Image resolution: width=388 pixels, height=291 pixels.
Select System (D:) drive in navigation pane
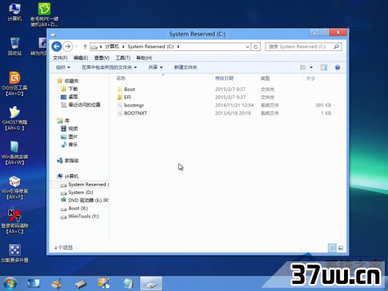click(x=77, y=192)
